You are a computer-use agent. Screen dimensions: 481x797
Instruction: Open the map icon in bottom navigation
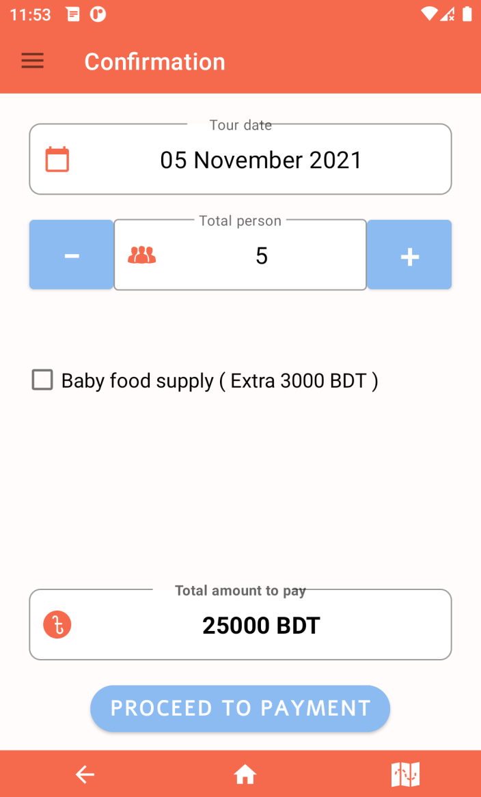pyautogui.click(x=405, y=774)
